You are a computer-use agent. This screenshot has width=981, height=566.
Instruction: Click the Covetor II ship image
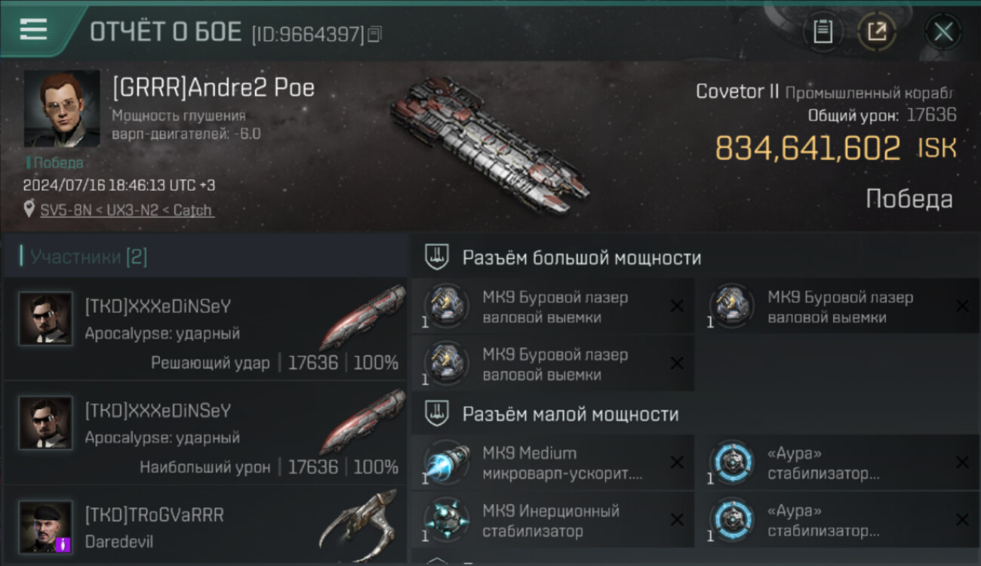[490, 143]
